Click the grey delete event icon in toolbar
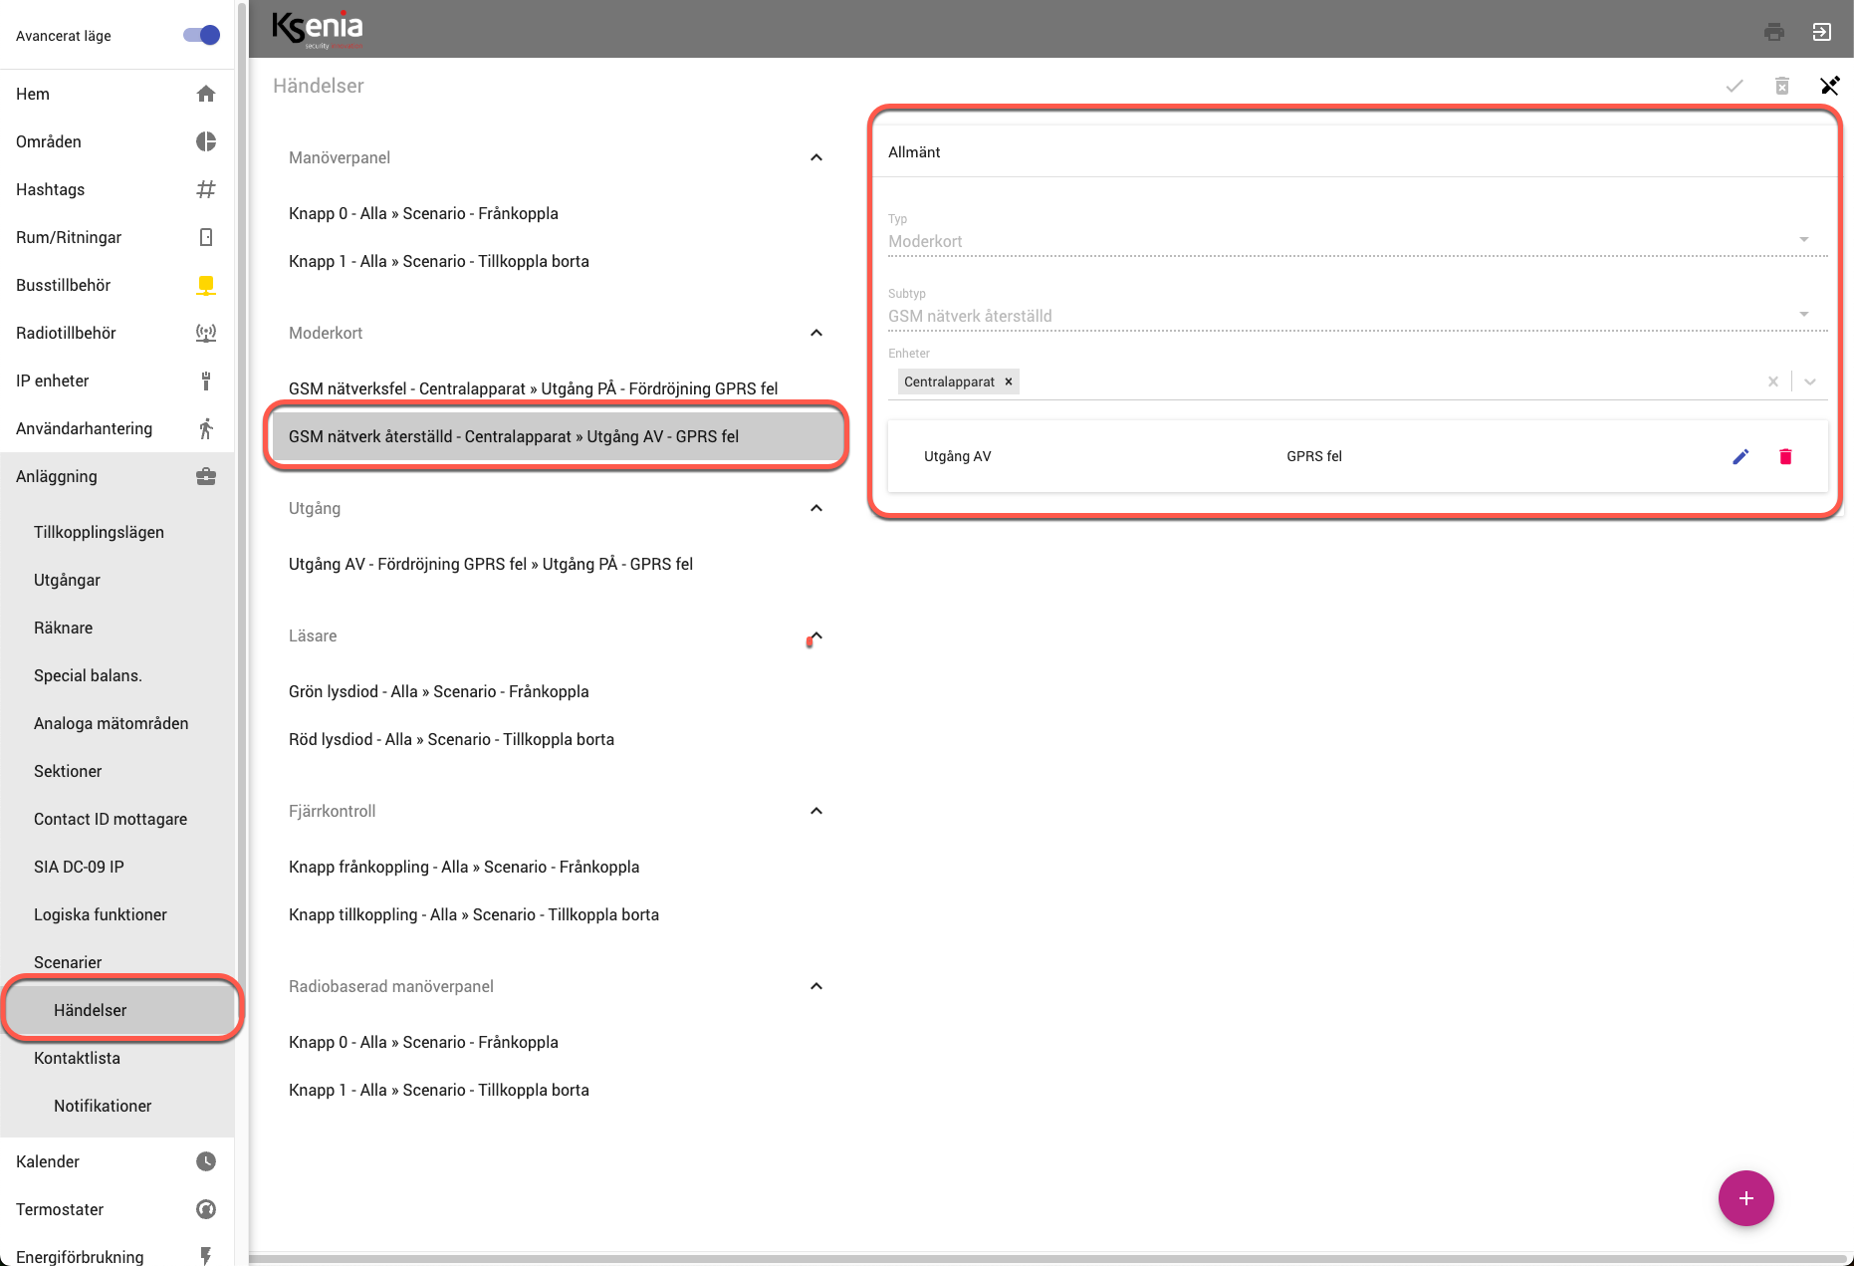This screenshot has height=1266, width=1854. pyautogui.click(x=1781, y=86)
